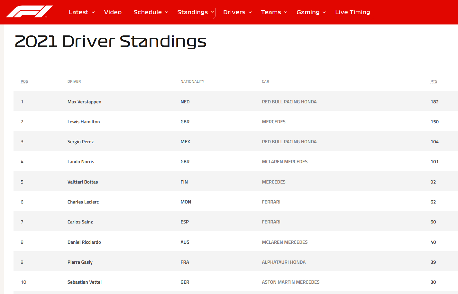Select the MEX nationality cell
Screen dimensions: 458x294
[x=185, y=142]
